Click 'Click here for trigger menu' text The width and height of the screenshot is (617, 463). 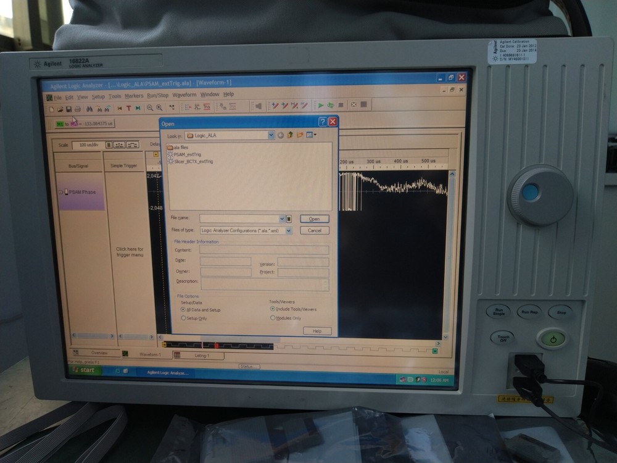click(130, 252)
